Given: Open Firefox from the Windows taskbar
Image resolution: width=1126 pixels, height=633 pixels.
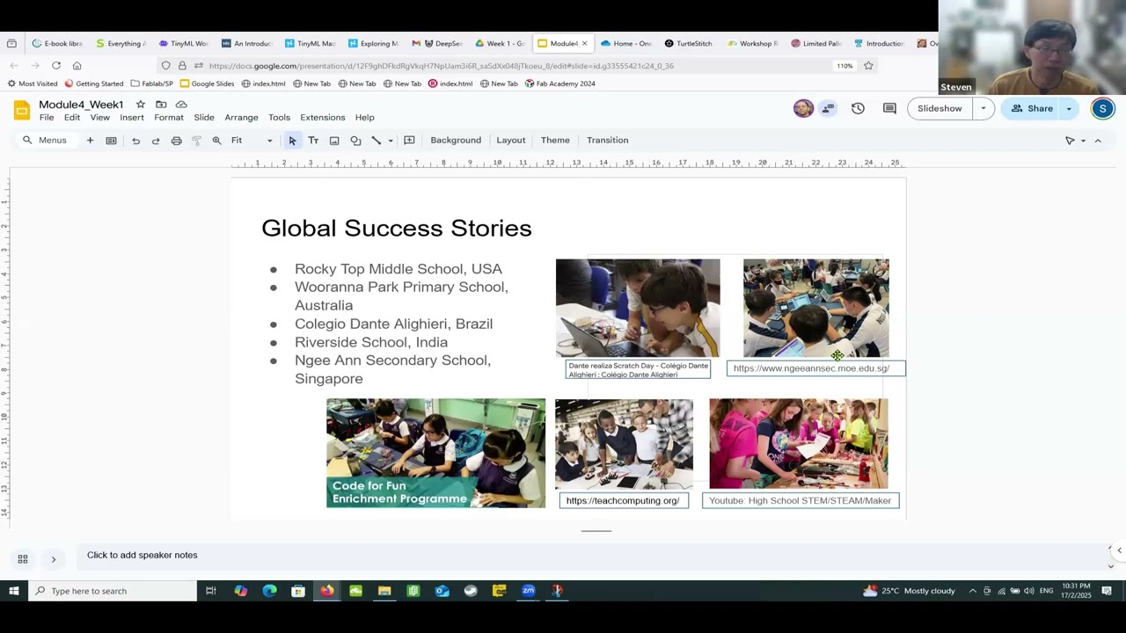Looking at the screenshot, I should [x=326, y=591].
